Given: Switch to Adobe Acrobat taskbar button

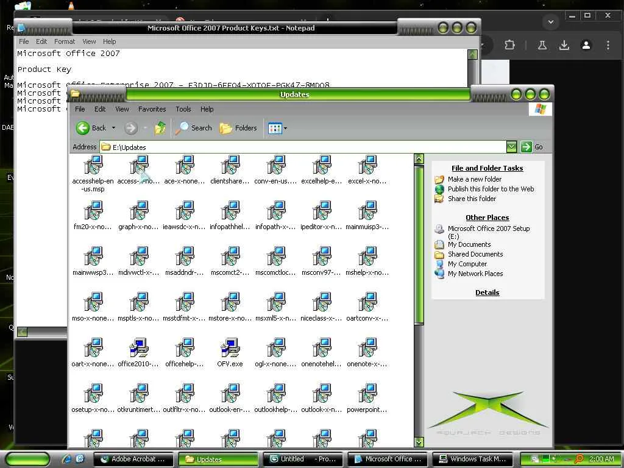Looking at the screenshot, I should point(133,459).
